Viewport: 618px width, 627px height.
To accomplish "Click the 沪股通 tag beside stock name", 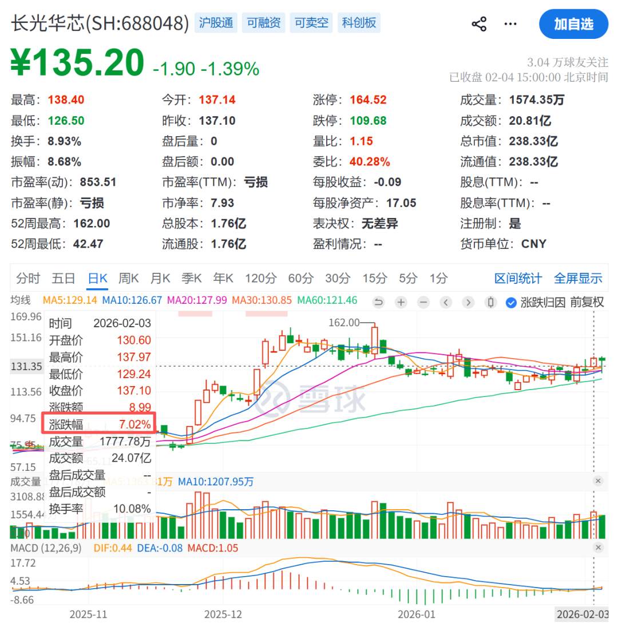I will (x=216, y=23).
